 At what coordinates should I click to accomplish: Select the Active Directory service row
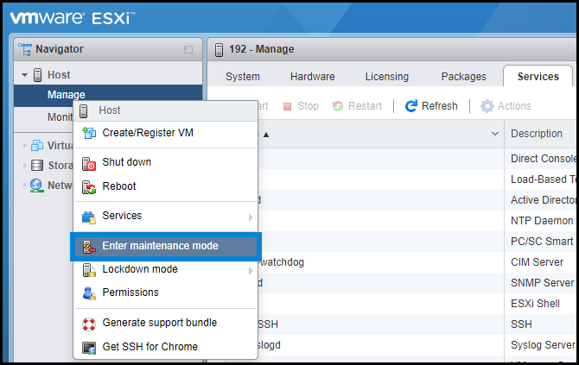point(417,200)
